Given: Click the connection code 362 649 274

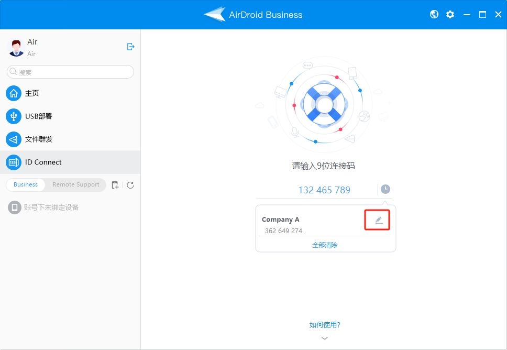Looking at the screenshot, I should (283, 231).
